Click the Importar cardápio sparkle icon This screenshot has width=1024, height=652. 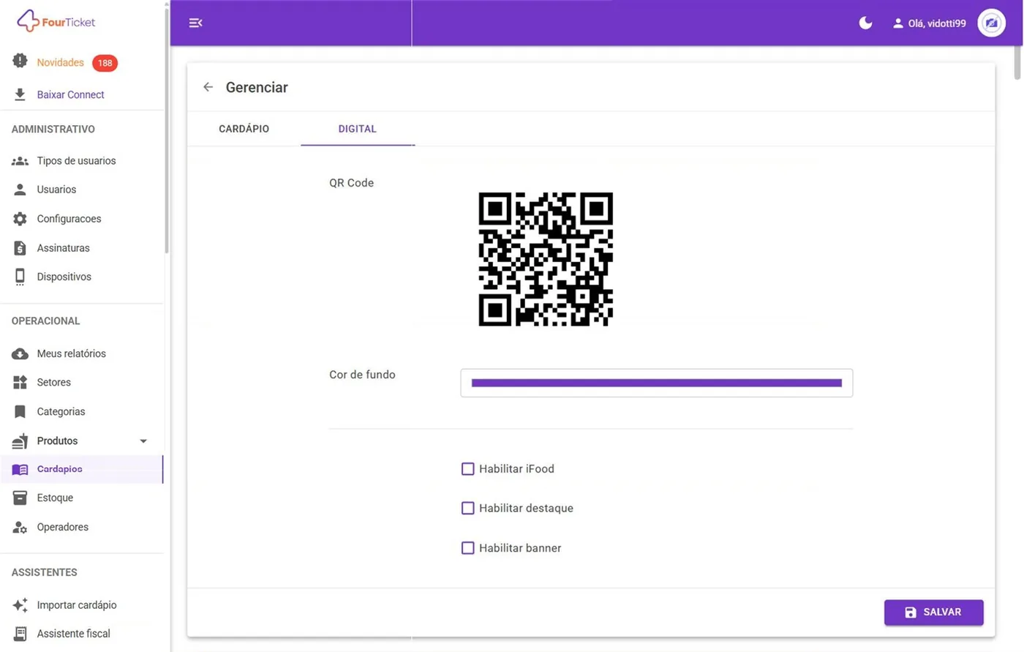20,605
